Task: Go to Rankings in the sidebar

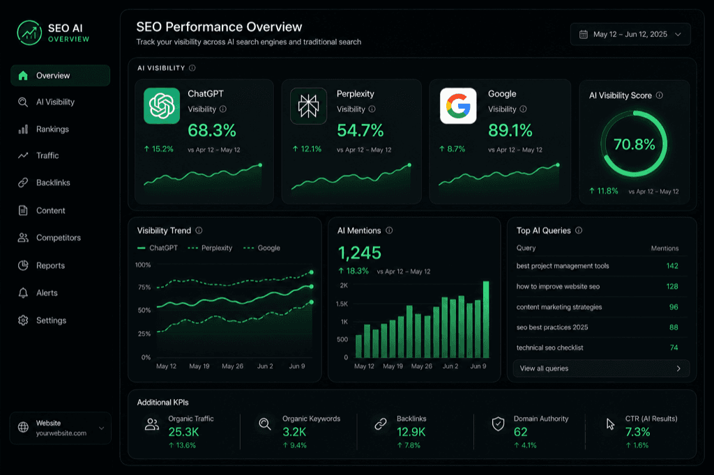Action: click(60, 130)
